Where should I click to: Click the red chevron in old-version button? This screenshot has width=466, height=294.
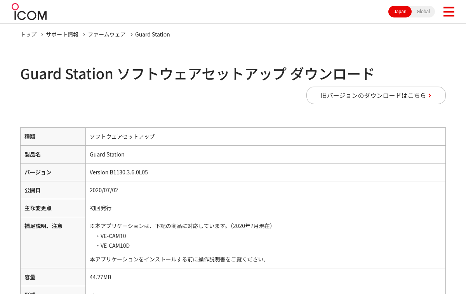coord(430,96)
